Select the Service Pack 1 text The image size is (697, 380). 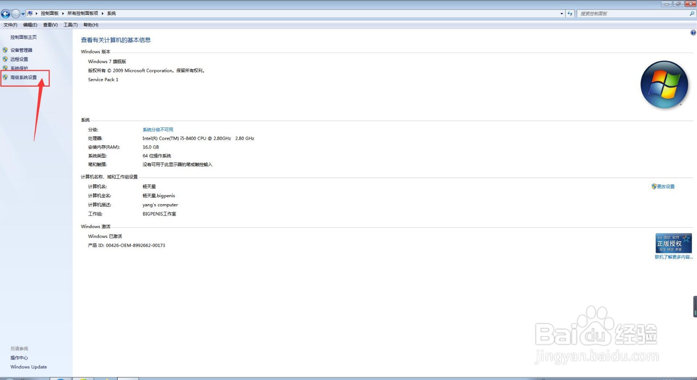(x=103, y=80)
